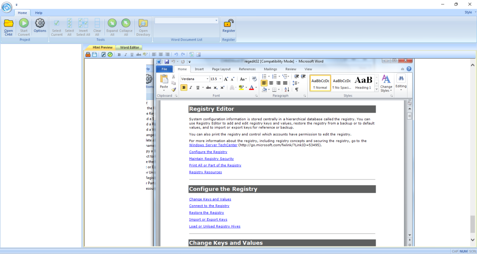Screen dimensions: 477x254
Task: Open the Import or Export Keys link
Action: tap(208, 219)
